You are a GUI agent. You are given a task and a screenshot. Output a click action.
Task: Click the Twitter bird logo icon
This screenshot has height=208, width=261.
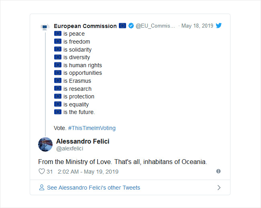coord(218,26)
